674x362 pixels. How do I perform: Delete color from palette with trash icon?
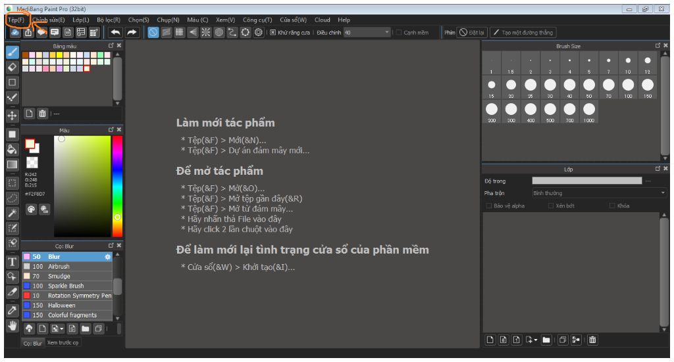click(x=42, y=113)
